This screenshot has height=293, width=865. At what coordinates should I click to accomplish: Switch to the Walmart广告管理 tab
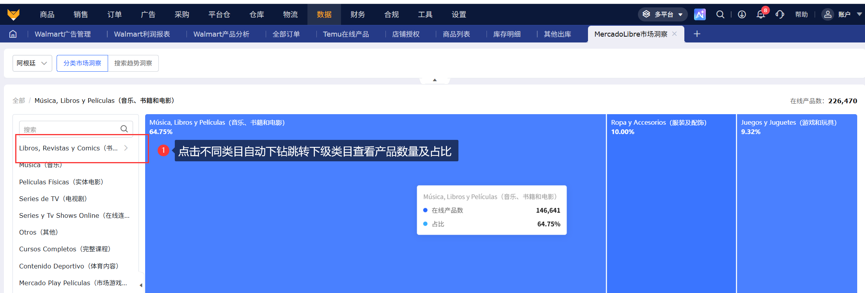coord(63,34)
